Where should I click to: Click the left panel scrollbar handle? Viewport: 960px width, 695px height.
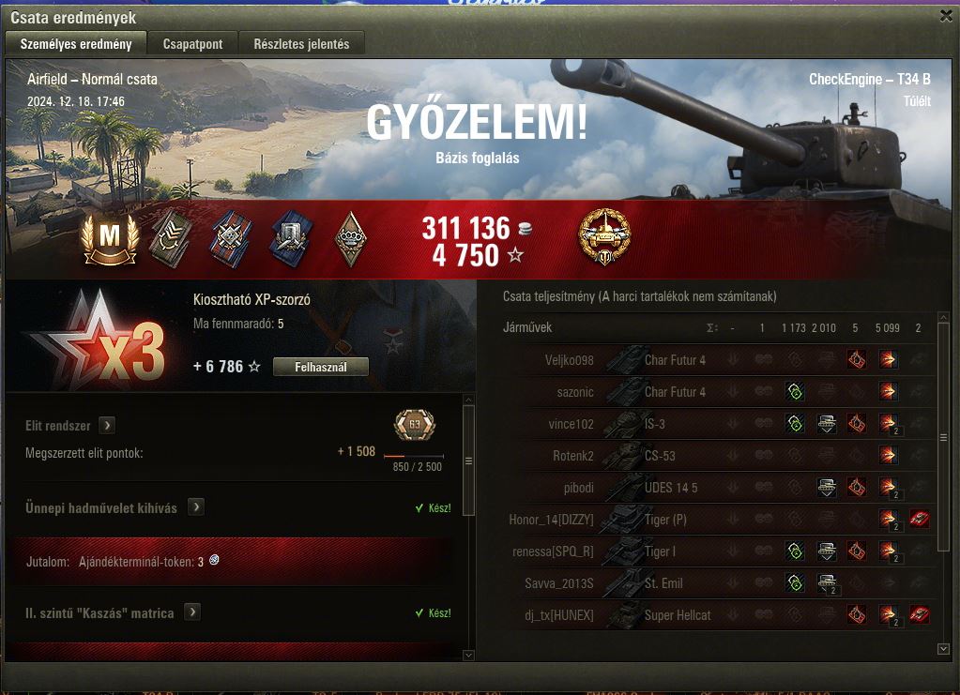point(468,461)
